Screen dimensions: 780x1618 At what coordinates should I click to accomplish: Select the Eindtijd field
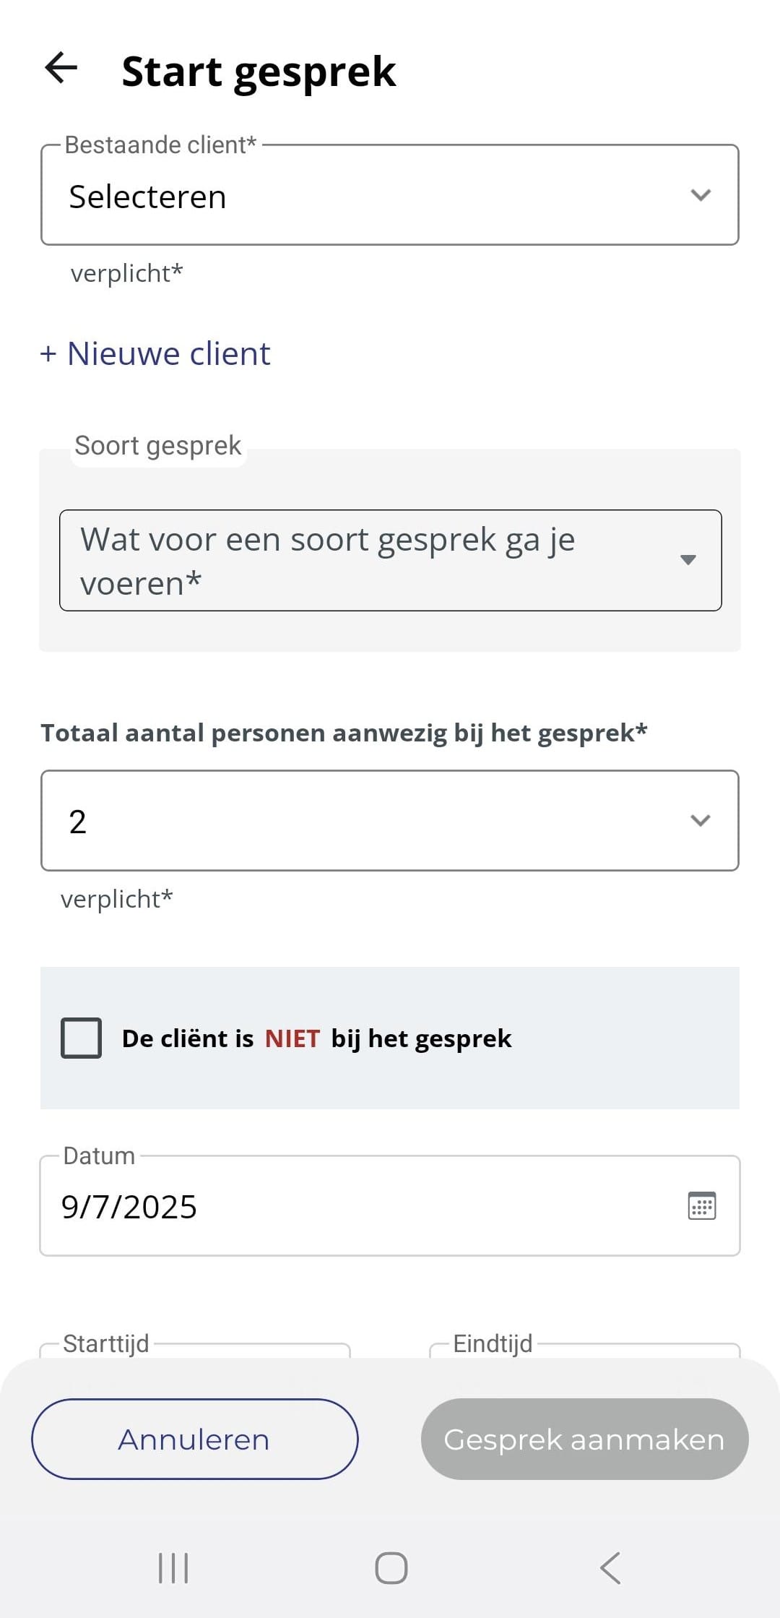coord(585,1348)
